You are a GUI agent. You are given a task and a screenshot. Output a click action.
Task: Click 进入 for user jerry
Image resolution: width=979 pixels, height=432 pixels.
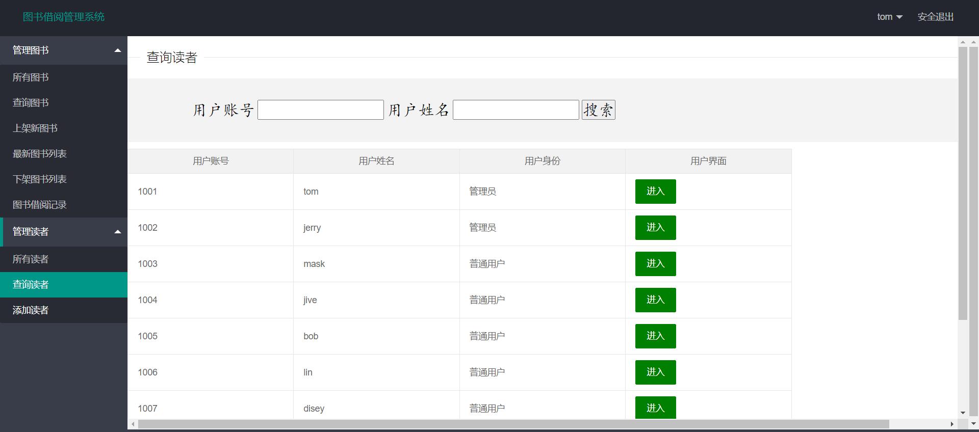[x=656, y=228]
